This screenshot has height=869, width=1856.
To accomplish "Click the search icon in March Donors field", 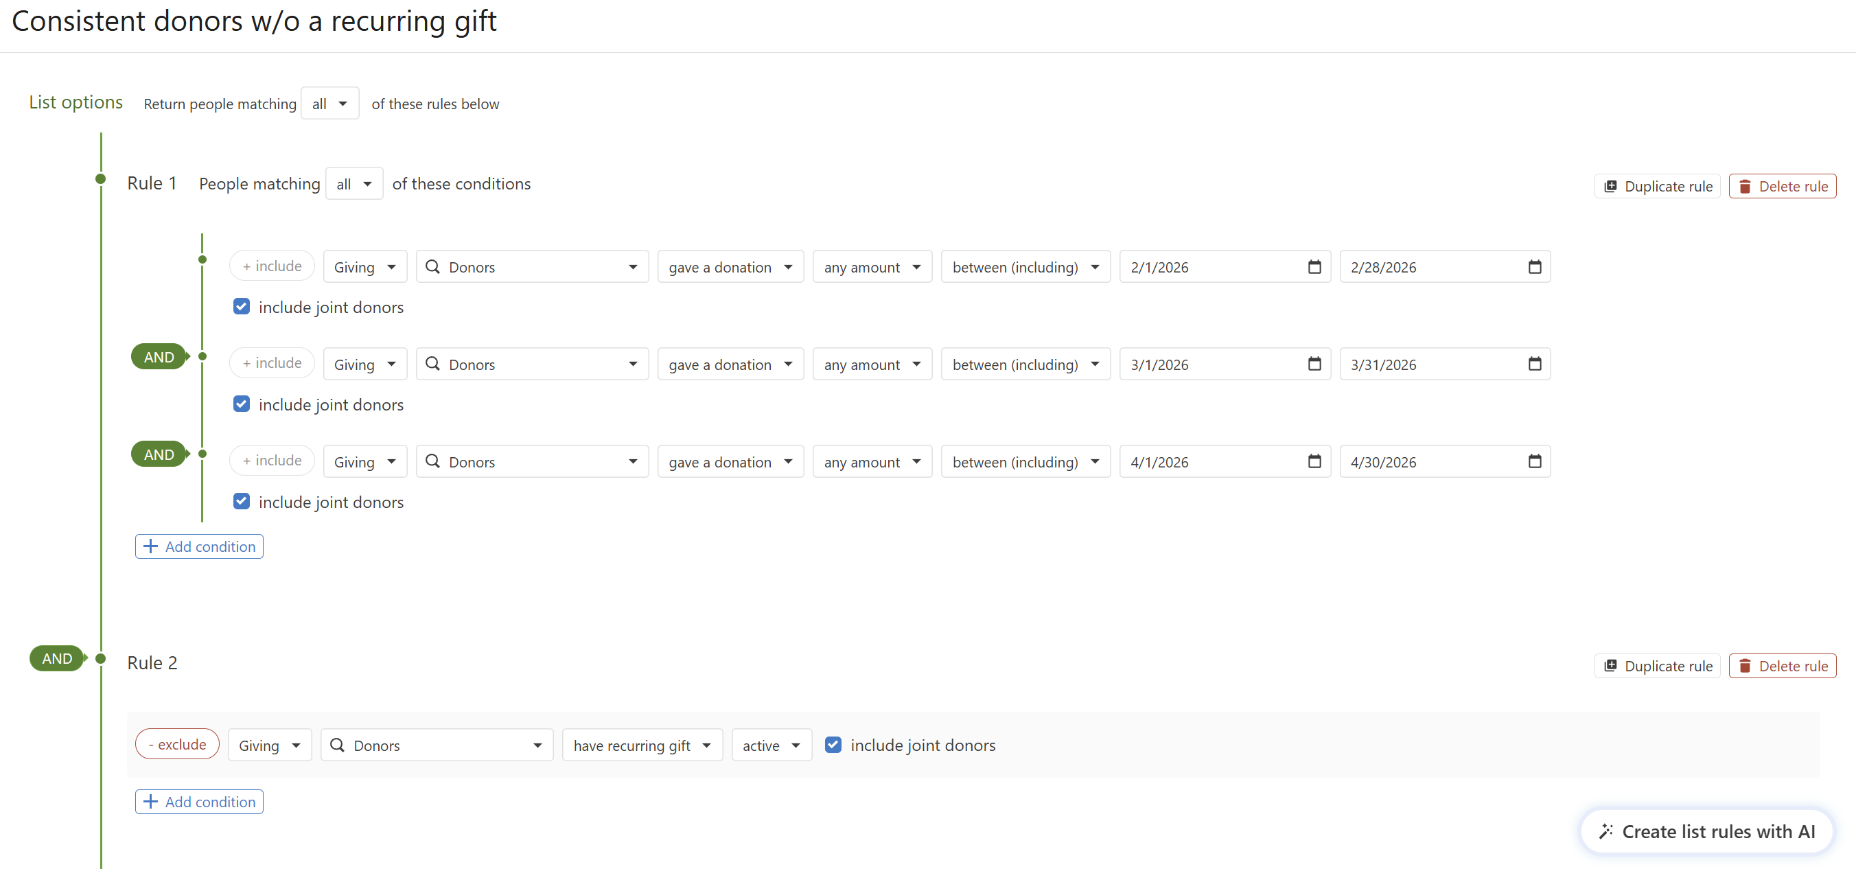I will pyautogui.click(x=432, y=364).
